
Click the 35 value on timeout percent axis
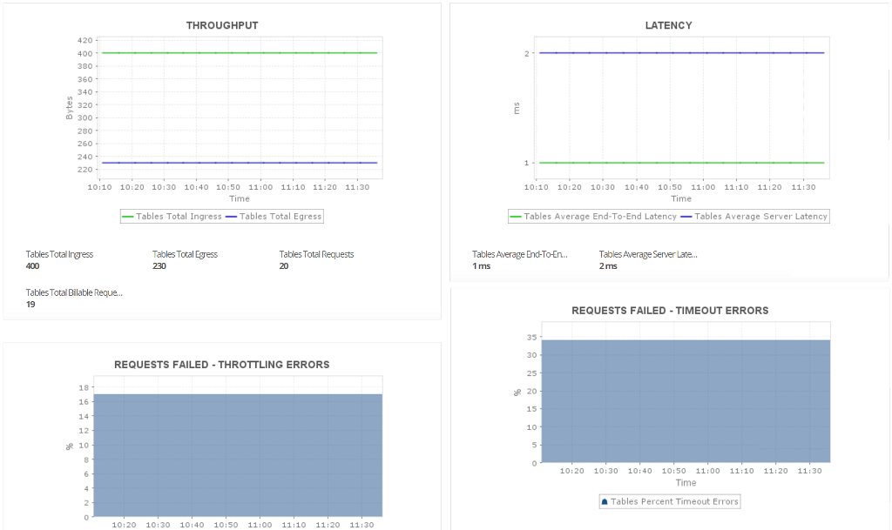(531, 337)
